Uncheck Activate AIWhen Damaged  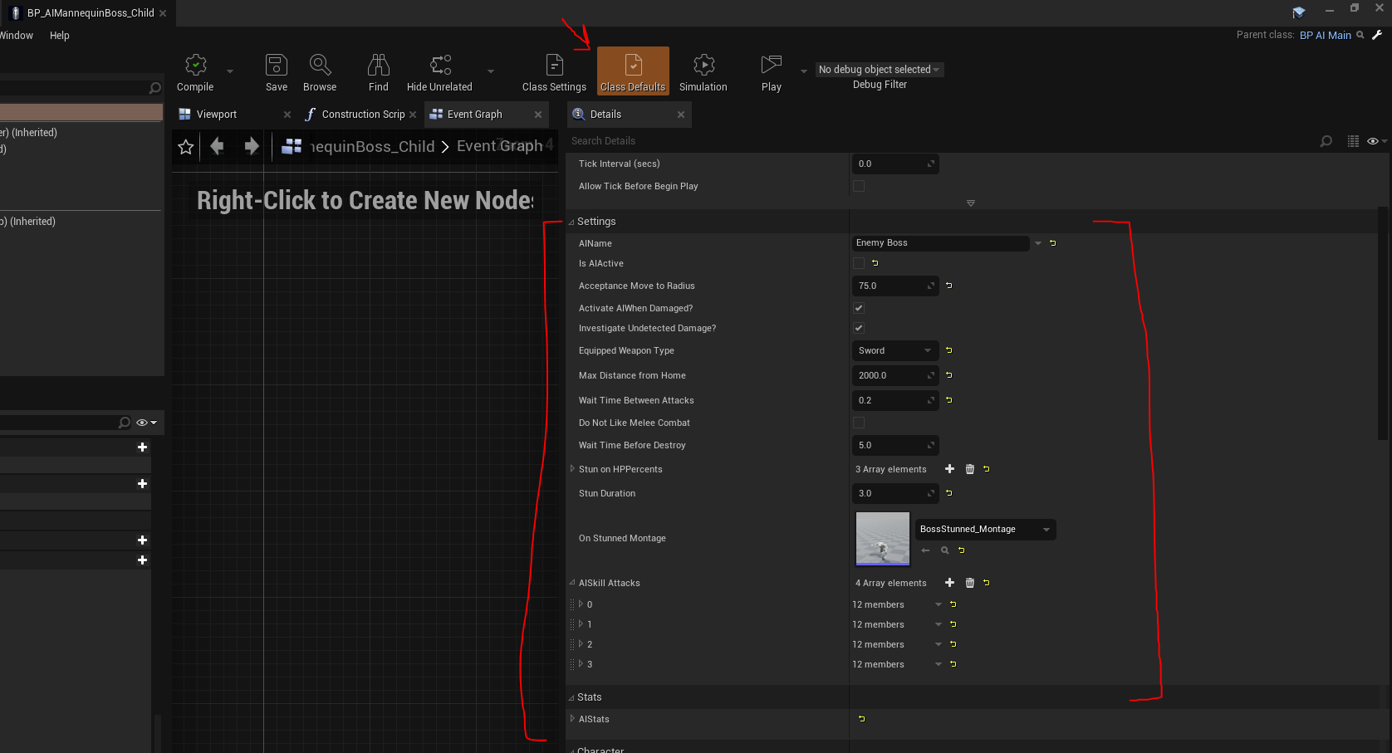click(859, 308)
